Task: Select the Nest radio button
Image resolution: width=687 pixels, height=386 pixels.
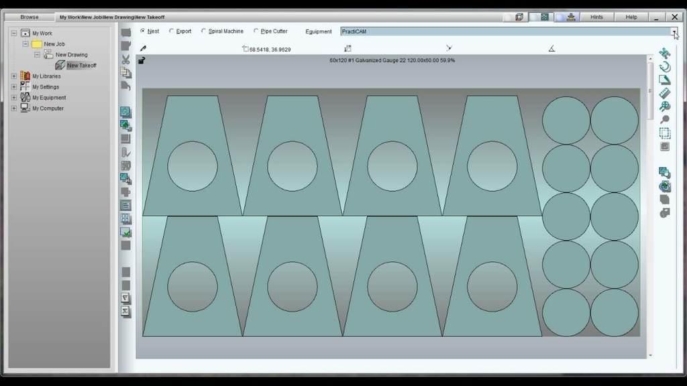Action: click(x=143, y=31)
